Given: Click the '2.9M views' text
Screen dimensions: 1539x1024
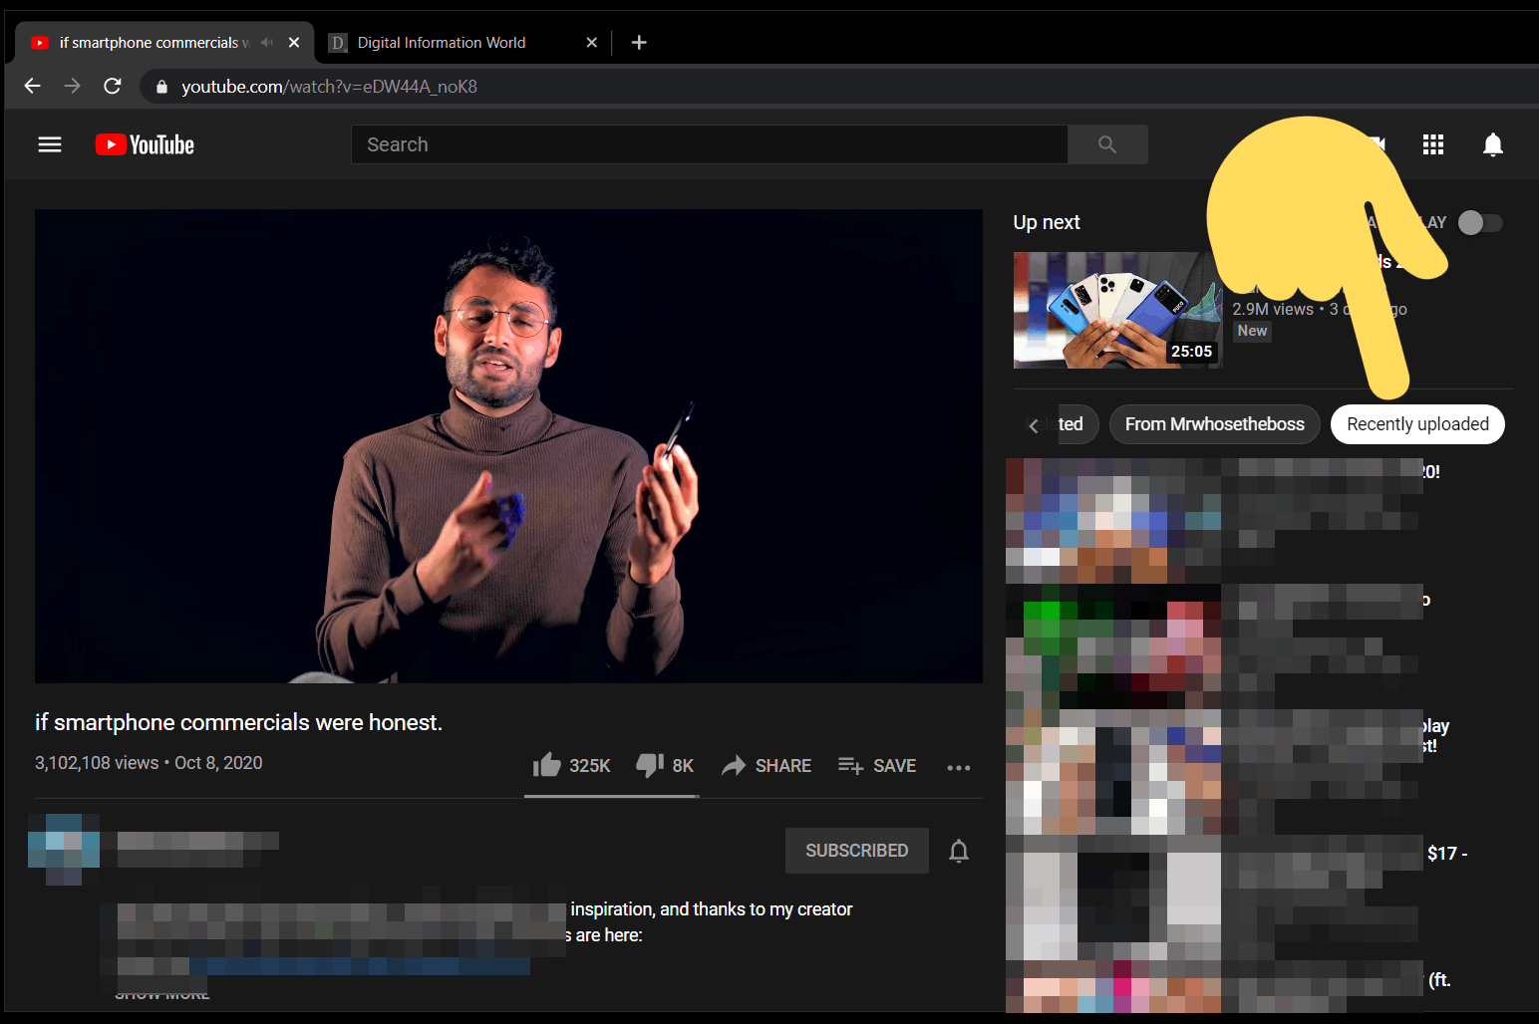Looking at the screenshot, I should (1273, 310).
